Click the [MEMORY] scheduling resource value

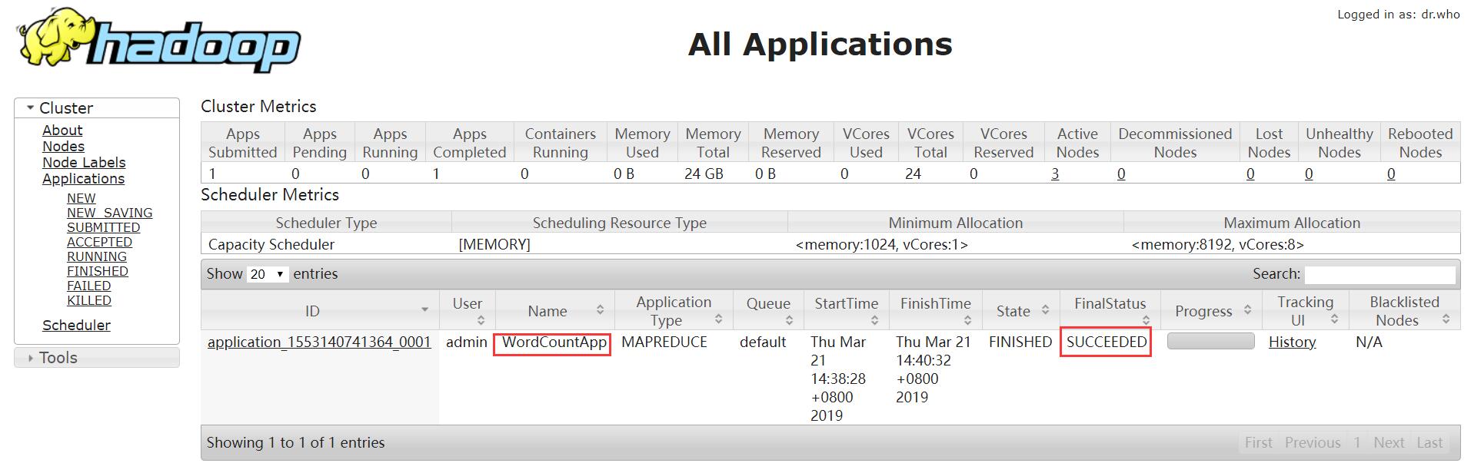[x=494, y=245]
